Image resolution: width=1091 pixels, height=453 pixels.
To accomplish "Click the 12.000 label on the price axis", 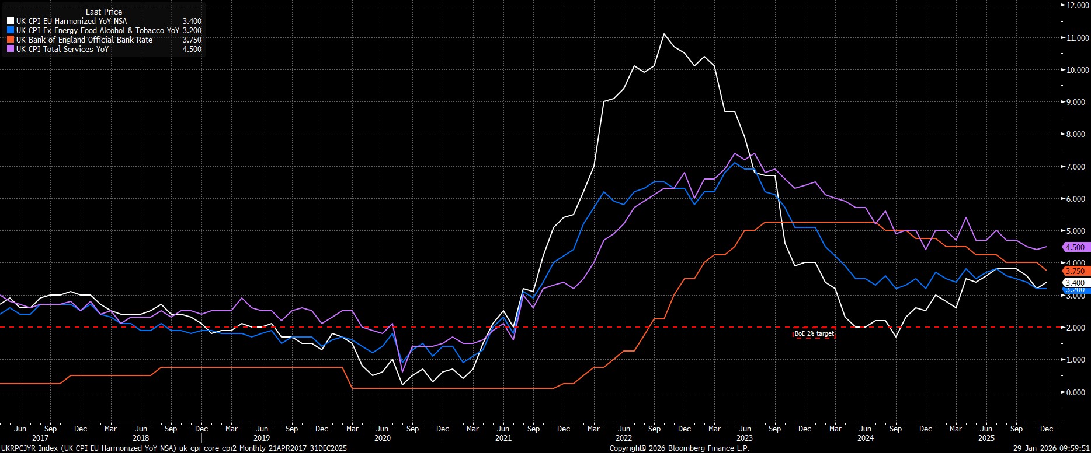I will (1075, 5).
